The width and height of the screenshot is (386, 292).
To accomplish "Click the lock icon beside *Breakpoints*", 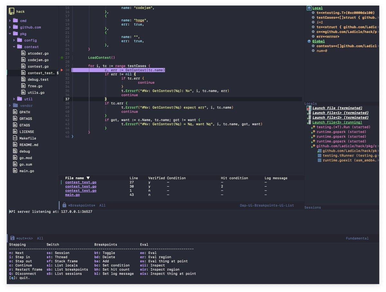I will click(x=64, y=205).
